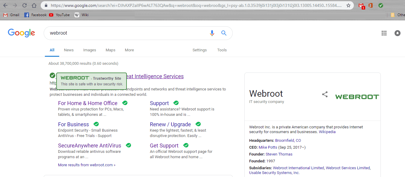Go to the browser homepage
Screen dimensions: 405x177
click(34, 5)
